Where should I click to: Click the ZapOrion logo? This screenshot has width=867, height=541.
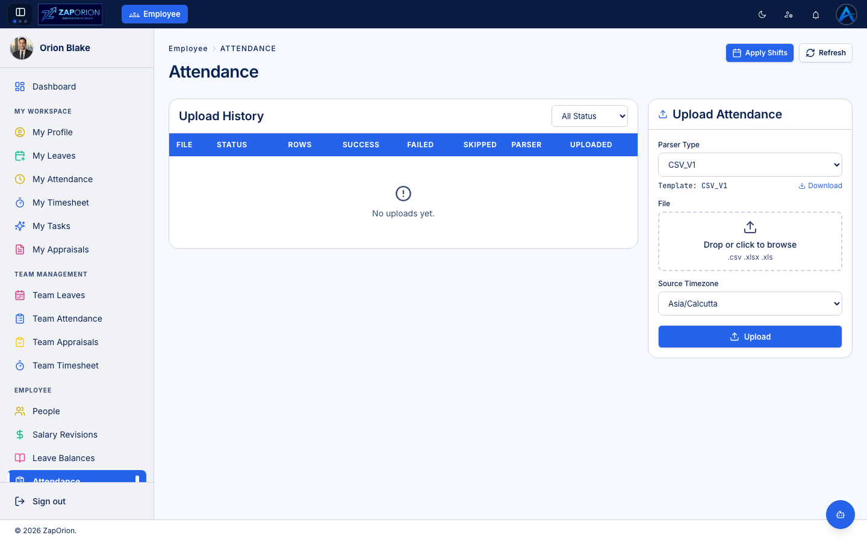pos(70,14)
